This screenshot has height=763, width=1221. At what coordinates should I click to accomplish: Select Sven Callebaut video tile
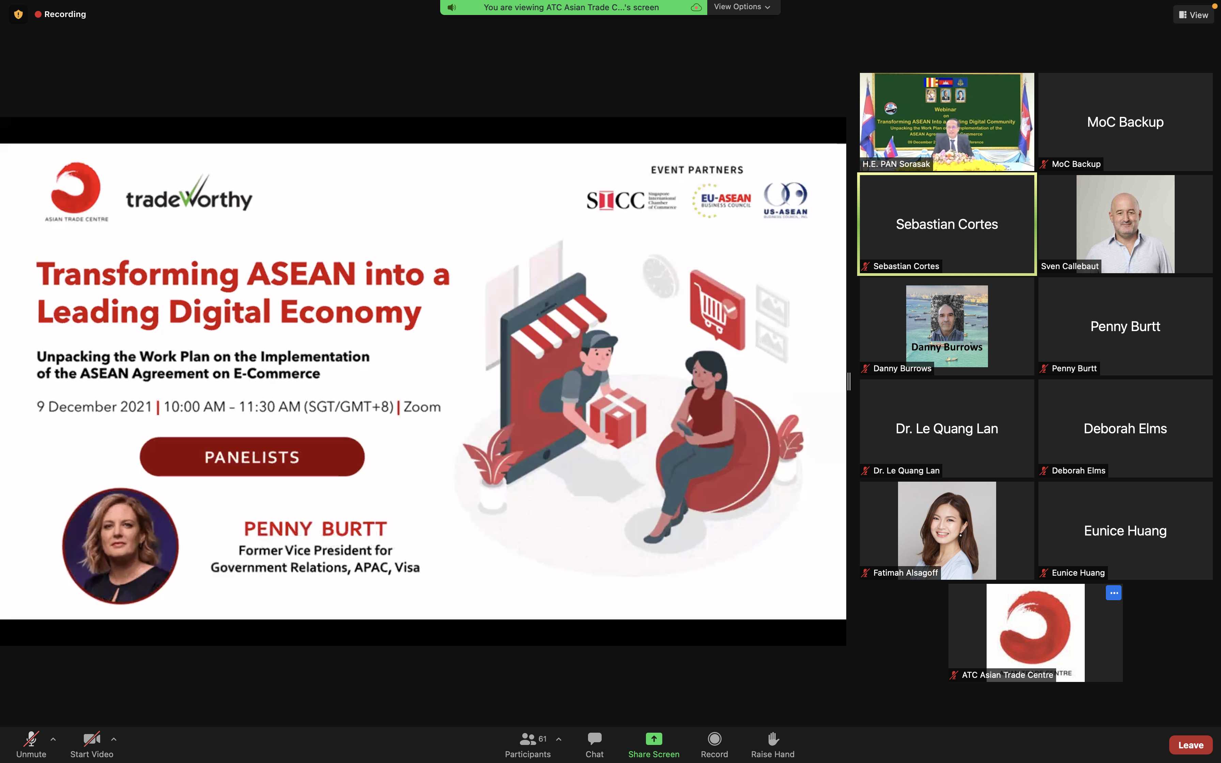pos(1125,224)
